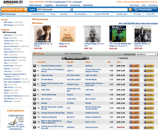Click Kaufen for Burn It Down
Viewport: 158px width, 130px height.
tap(149, 99)
